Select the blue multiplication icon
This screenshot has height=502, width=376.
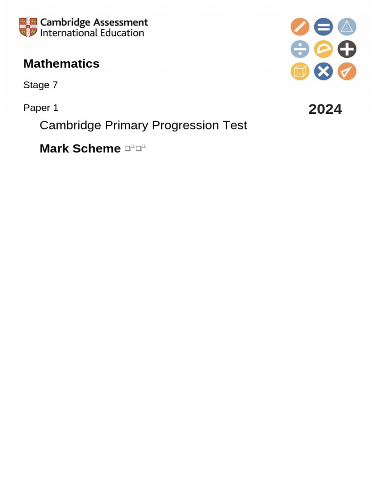pos(323,72)
